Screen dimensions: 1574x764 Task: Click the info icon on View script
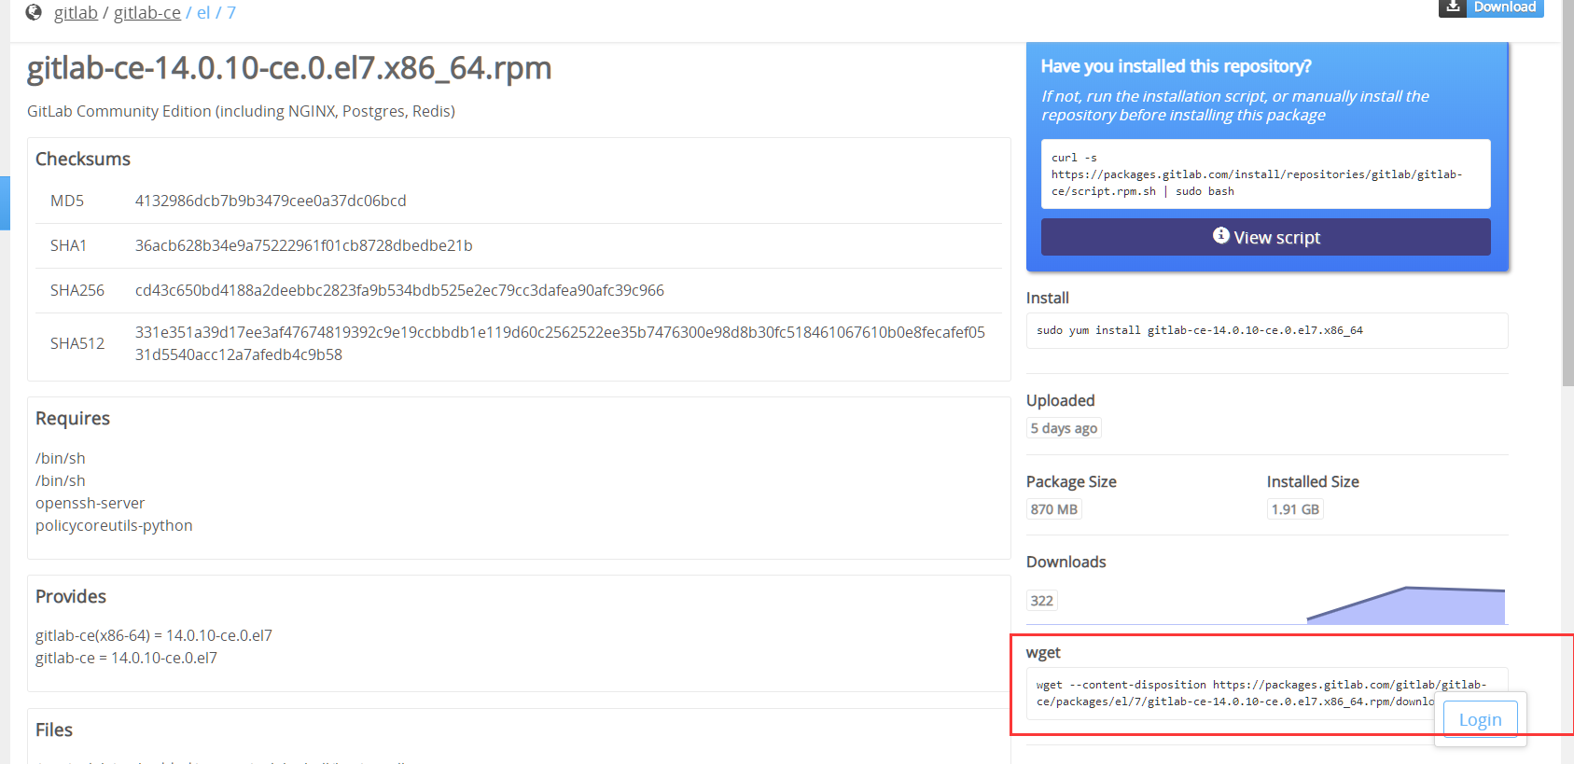[1220, 236]
